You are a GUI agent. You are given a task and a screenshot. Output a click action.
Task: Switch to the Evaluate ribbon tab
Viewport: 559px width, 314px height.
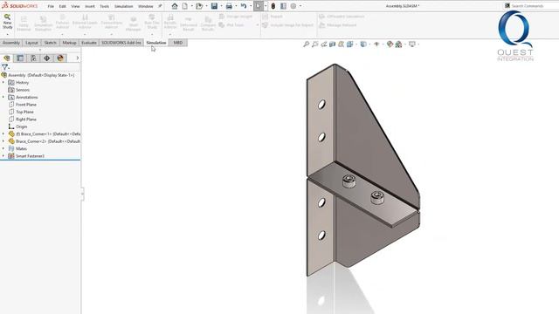[x=89, y=43]
